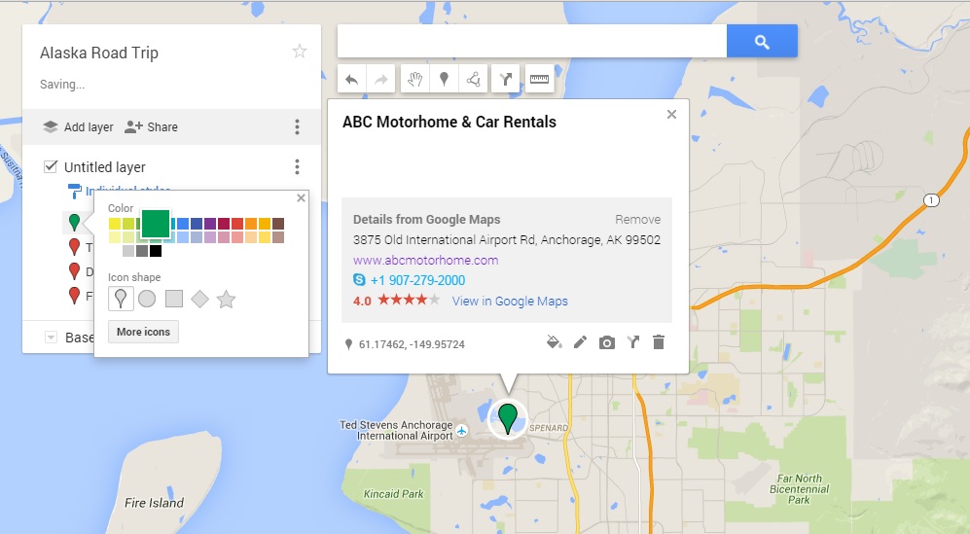Click the redo arrow in the toolbar
This screenshot has height=534, width=970.
coord(381,79)
